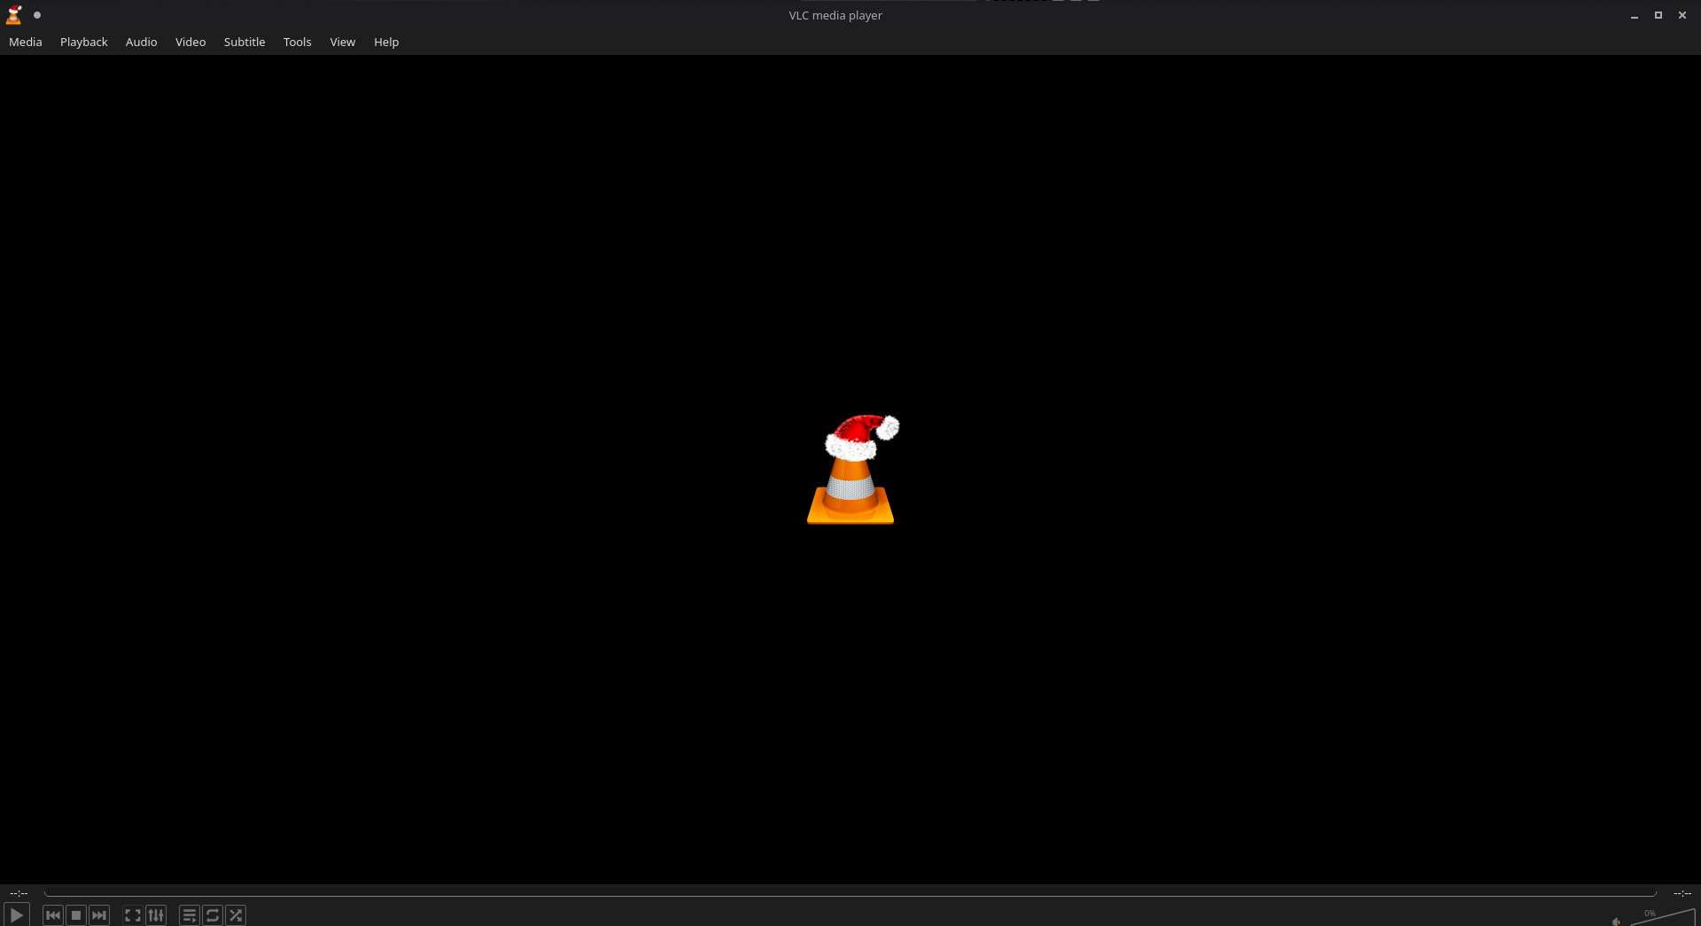Click the Santa-hat VLC cone logo
Viewport: 1701px width, 926px height.
[x=852, y=469]
